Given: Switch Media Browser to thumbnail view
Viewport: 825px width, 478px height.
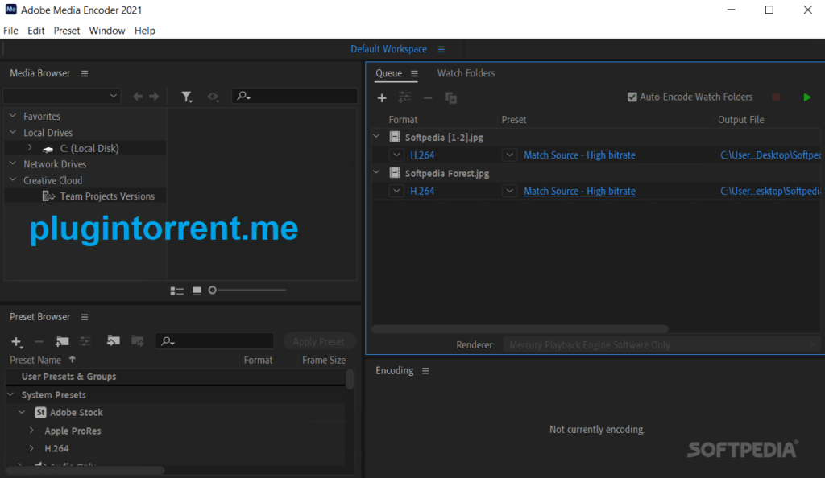Looking at the screenshot, I should point(197,291).
